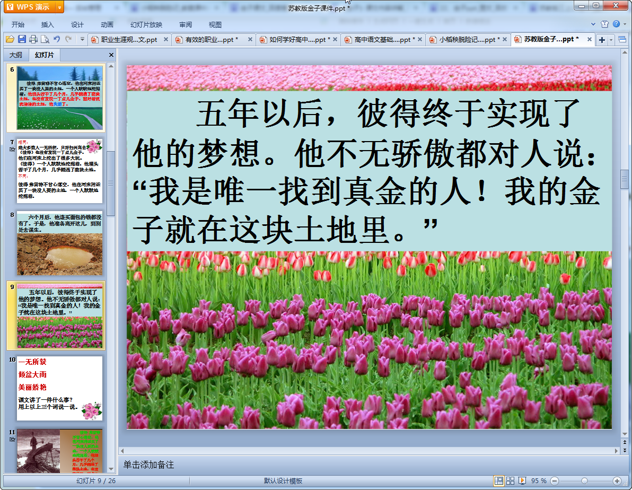Open the 幻灯片放映 ribbon tab
Screen dimensions: 632x490
[146, 24]
